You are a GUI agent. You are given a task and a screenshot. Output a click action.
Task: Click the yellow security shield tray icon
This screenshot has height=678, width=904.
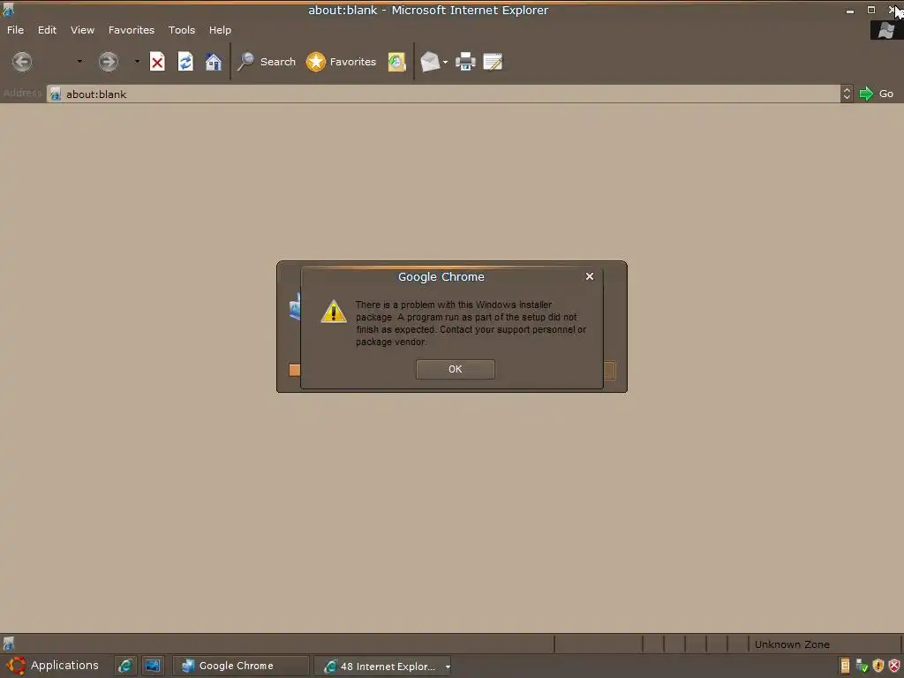(x=878, y=666)
